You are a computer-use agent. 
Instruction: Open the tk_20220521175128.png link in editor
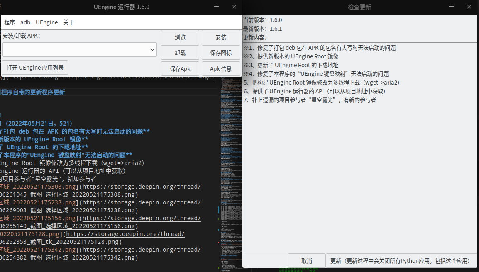point(125,234)
